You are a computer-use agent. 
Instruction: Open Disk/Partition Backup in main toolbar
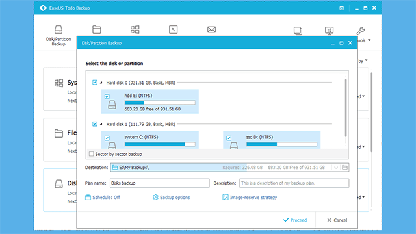pos(58,36)
